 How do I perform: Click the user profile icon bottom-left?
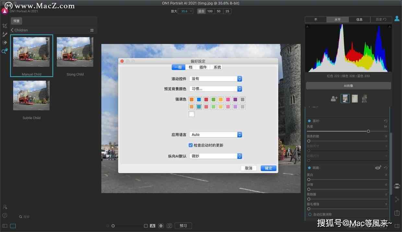click(x=5, y=207)
